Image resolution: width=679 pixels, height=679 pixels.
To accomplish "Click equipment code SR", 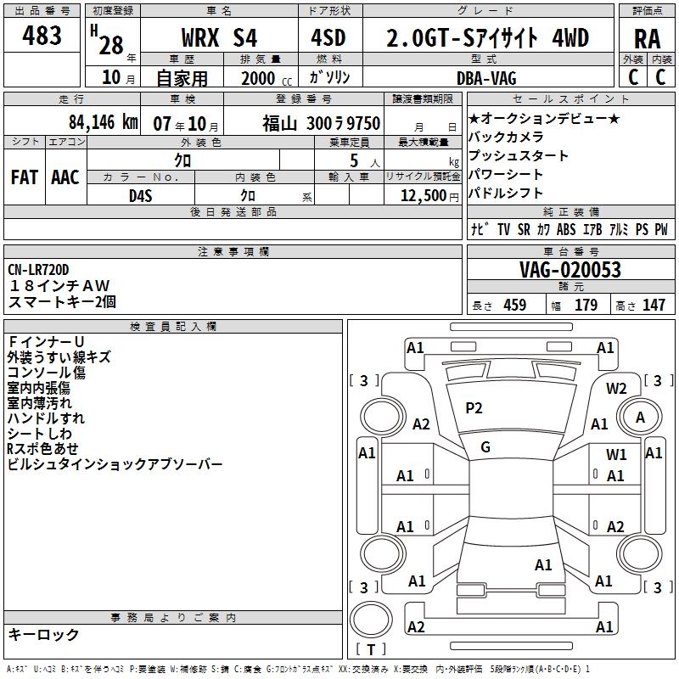I will [524, 229].
